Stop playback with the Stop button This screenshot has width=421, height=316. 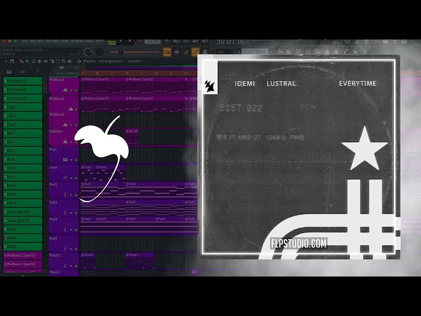[x=130, y=41]
